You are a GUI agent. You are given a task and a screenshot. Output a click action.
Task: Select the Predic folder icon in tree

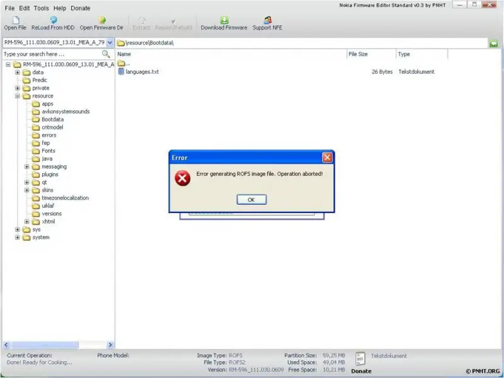coord(26,80)
